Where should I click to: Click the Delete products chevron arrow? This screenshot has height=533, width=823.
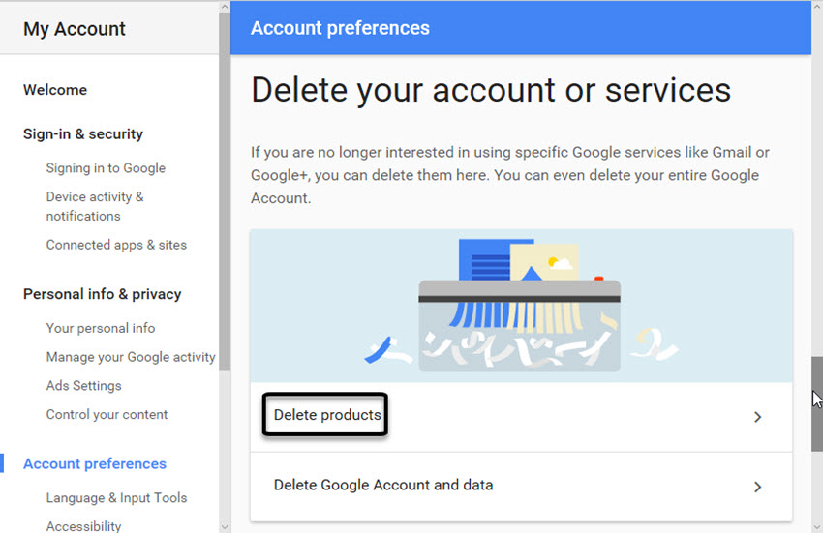[x=757, y=417]
